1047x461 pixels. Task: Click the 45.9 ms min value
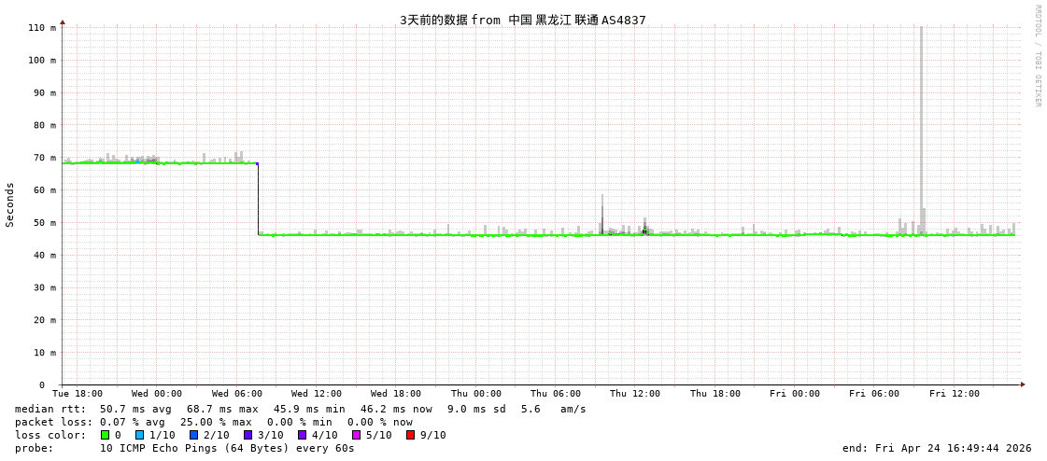click(x=309, y=409)
